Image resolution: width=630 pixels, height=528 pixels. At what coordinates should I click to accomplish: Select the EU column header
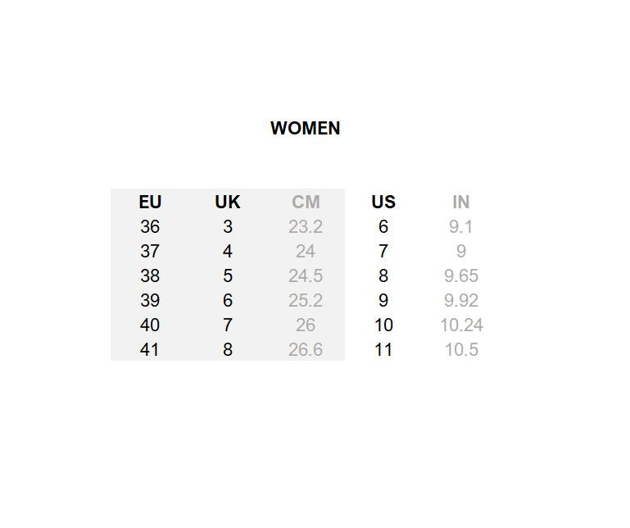pos(150,202)
